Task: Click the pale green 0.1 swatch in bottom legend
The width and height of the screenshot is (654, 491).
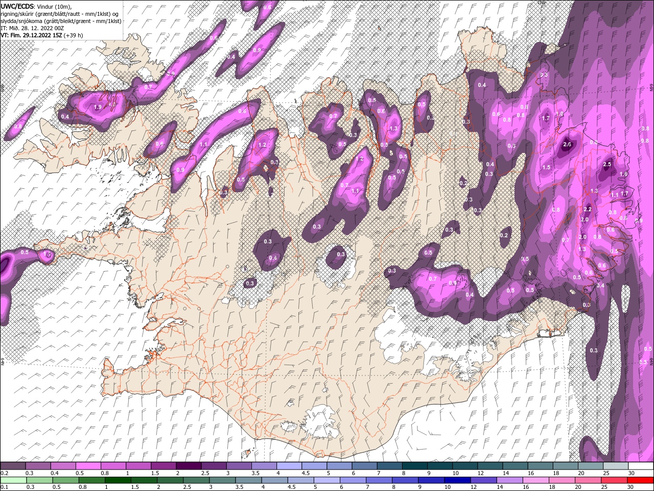Action: pyautogui.click(x=13, y=480)
